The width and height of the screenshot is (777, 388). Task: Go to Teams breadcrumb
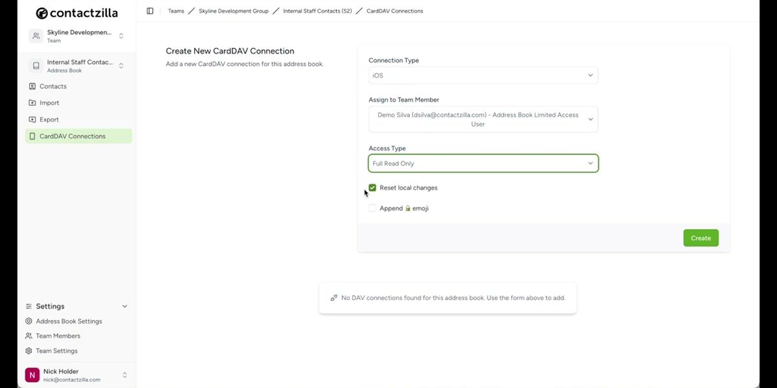coord(175,11)
